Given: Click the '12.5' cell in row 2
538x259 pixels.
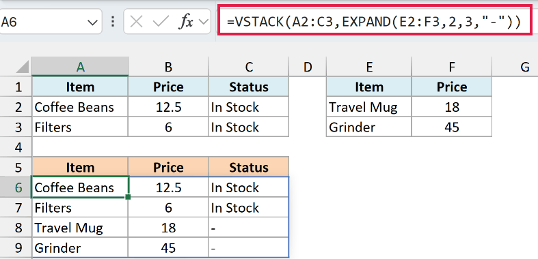Looking at the screenshot, I should click(168, 107).
